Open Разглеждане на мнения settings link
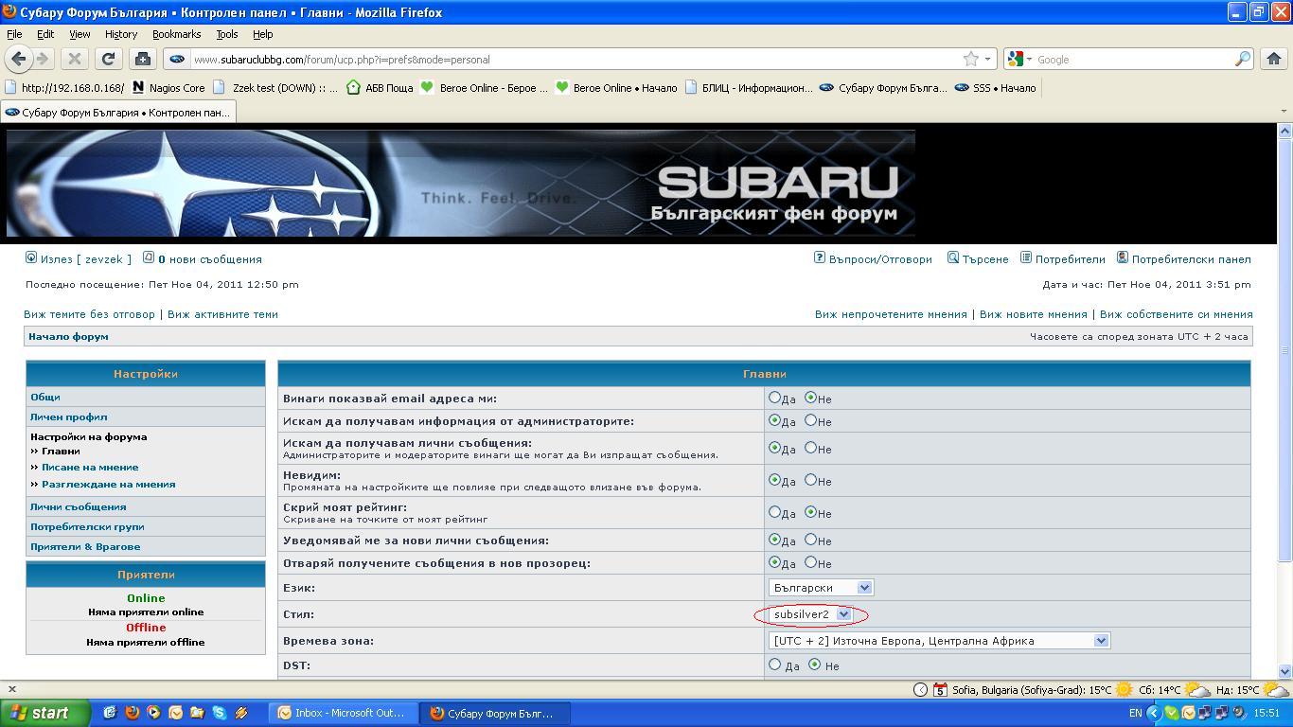Viewport: 1293px width, 727px height. pos(109,484)
